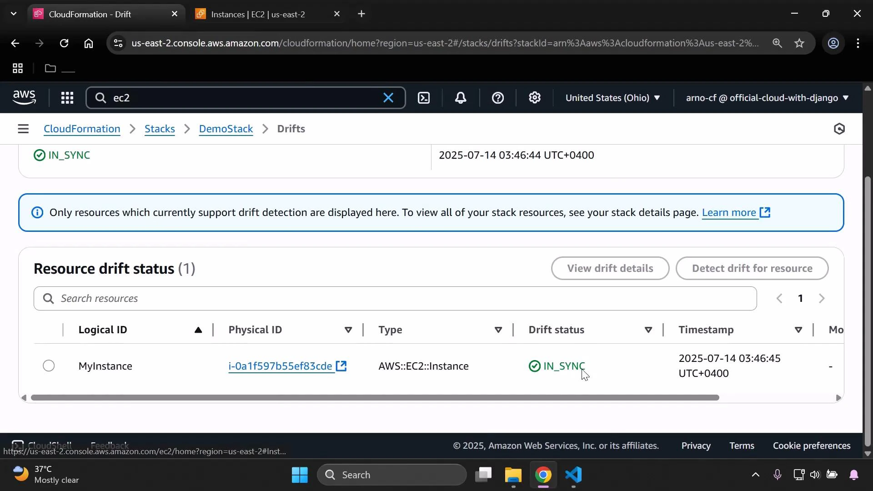Open the AWS help menu
Viewport: 873px width, 491px height.
coord(498,98)
